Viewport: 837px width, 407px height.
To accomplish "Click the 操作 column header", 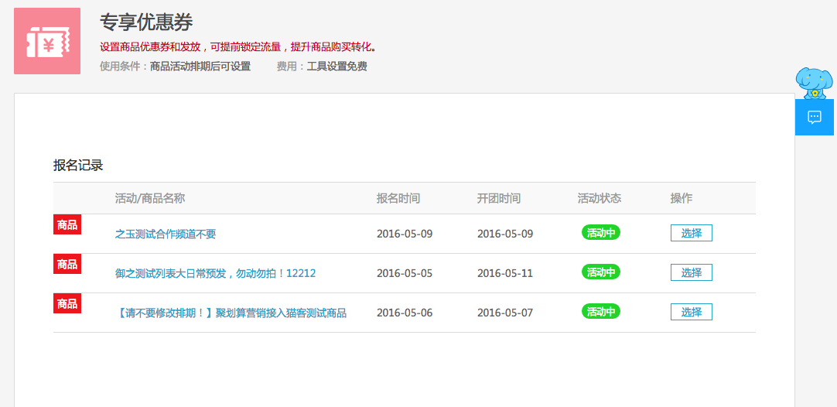I will [682, 198].
